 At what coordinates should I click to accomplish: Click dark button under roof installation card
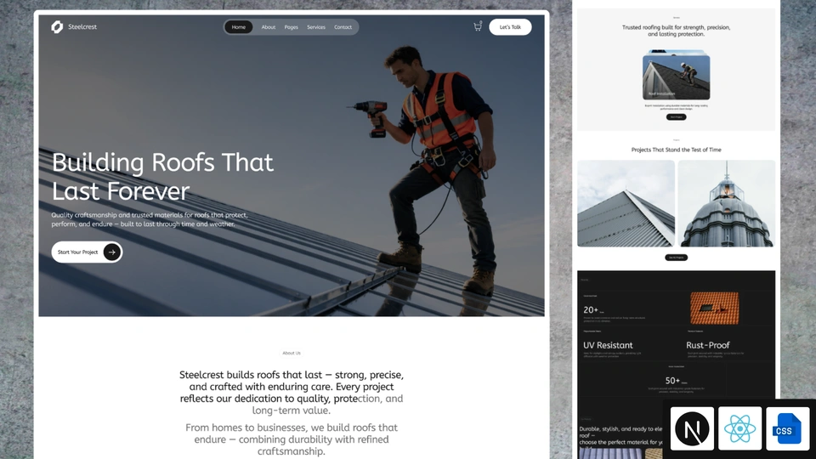676,117
